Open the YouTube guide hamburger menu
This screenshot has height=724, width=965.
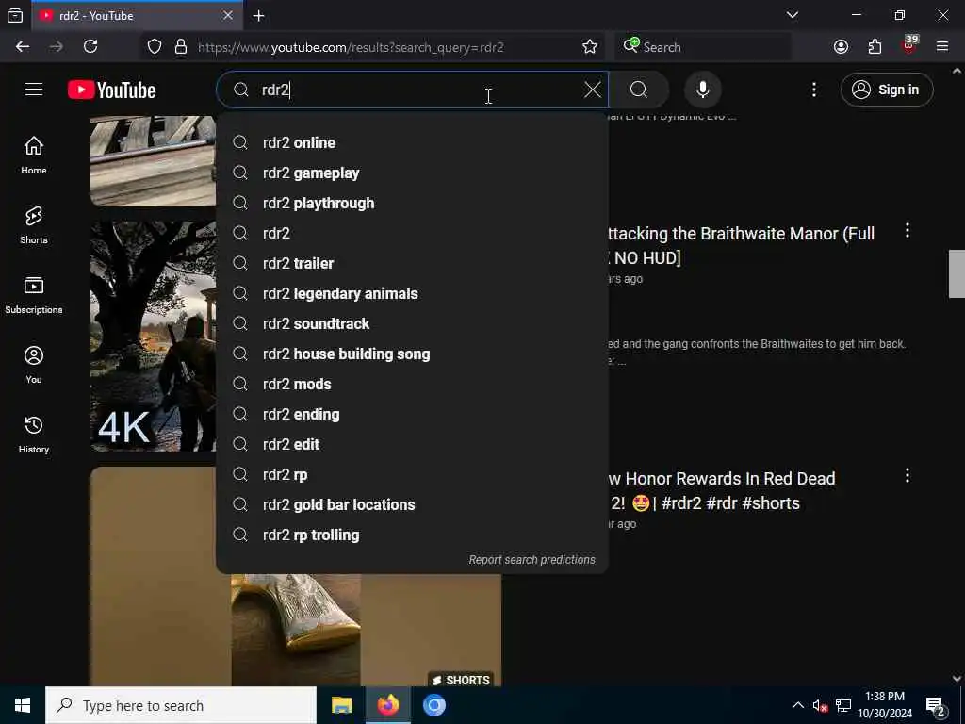pyautogui.click(x=34, y=90)
